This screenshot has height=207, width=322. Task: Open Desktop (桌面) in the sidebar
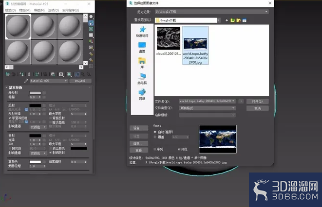tap(142, 48)
